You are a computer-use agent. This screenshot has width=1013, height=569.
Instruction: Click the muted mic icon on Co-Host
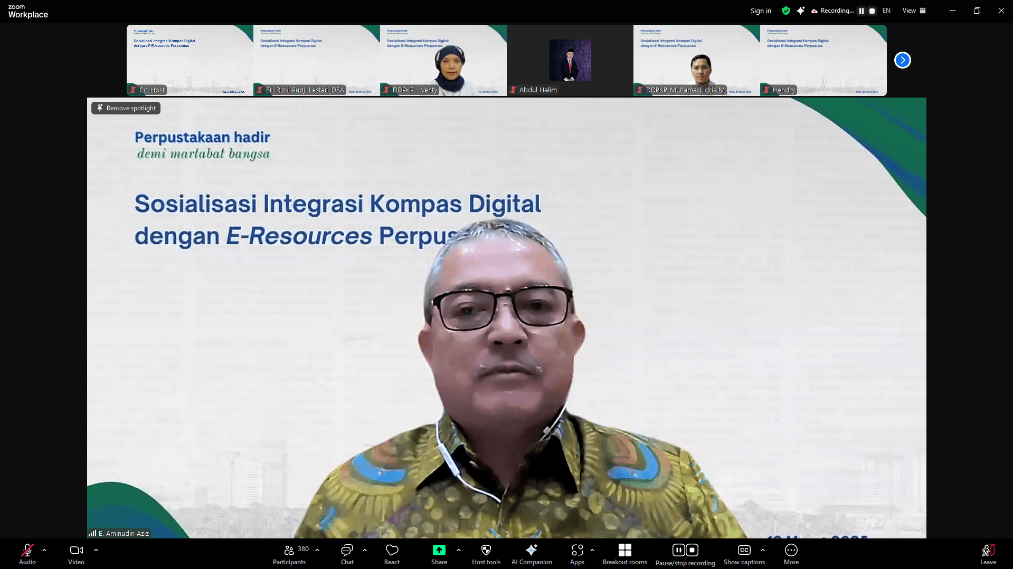pyautogui.click(x=132, y=90)
